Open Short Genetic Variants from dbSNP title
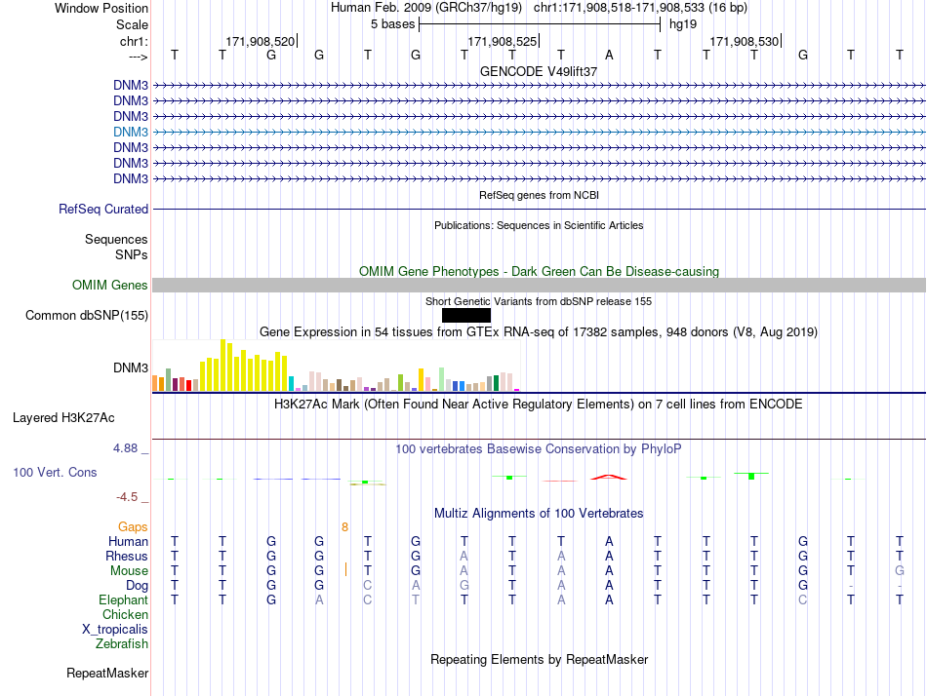 [x=539, y=301]
